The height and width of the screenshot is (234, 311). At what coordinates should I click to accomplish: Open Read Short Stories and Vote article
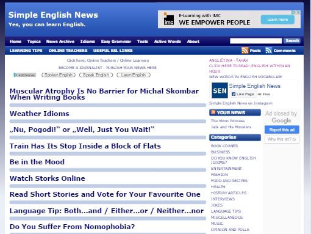pyautogui.click(x=105, y=194)
